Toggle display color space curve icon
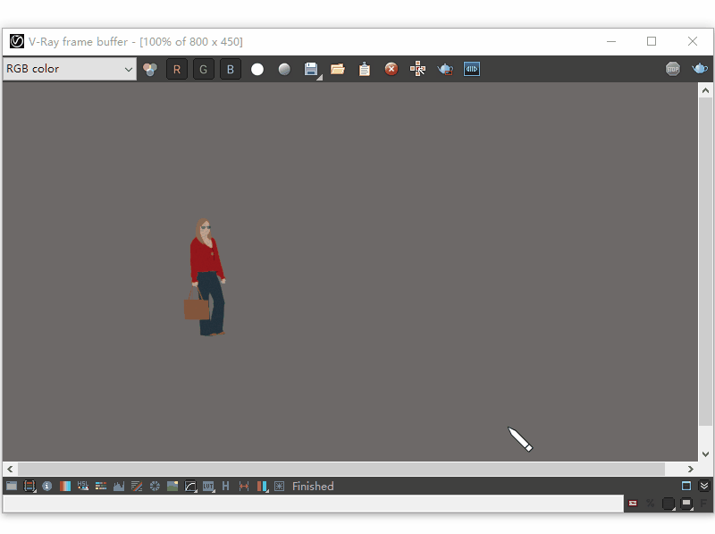This screenshot has height=534, width=715. [x=190, y=486]
